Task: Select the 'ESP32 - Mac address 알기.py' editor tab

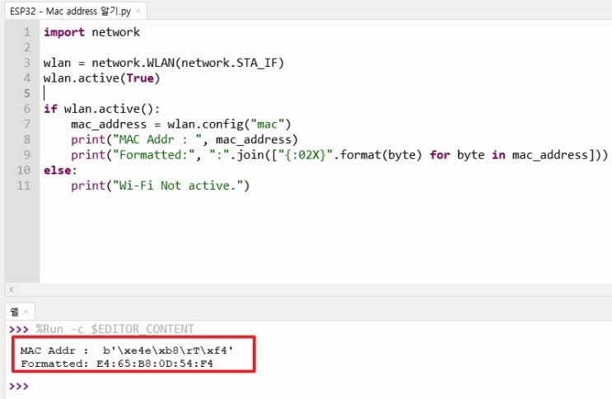Action: coord(75,11)
